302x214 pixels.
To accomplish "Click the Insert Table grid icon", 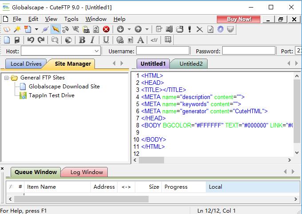I will click(168, 40).
